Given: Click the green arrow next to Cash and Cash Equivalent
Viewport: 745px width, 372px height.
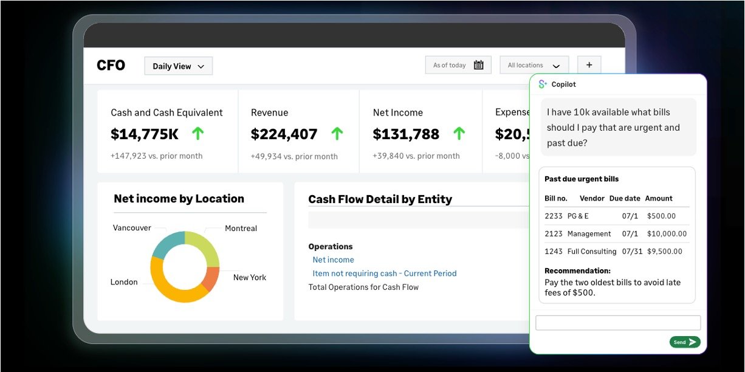Looking at the screenshot, I should pyautogui.click(x=197, y=134).
